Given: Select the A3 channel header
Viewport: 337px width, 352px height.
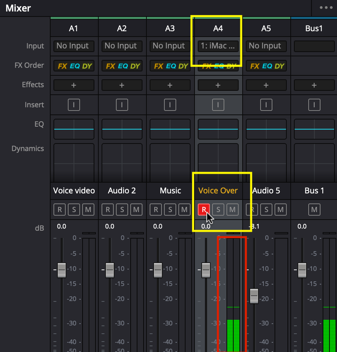Looking at the screenshot, I should tap(170, 28).
